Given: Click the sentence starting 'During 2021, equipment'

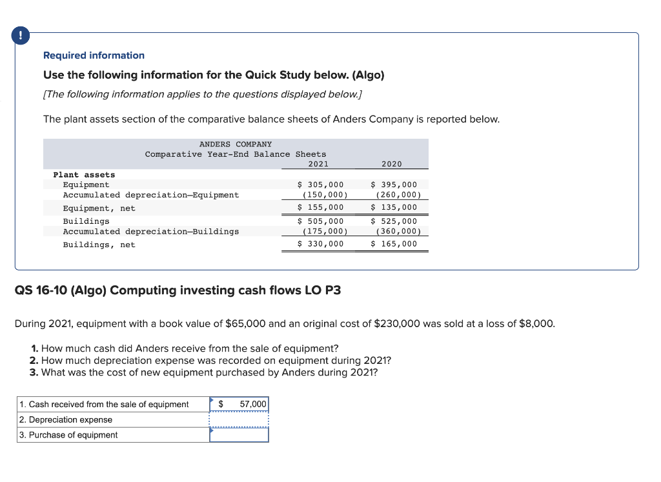Looking at the screenshot, I should pyautogui.click(x=285, y=323).
